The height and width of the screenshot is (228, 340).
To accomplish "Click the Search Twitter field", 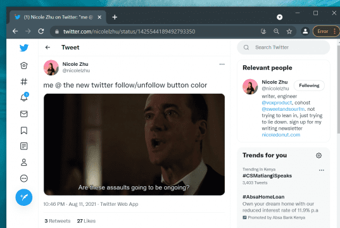I will click(284, 47).
